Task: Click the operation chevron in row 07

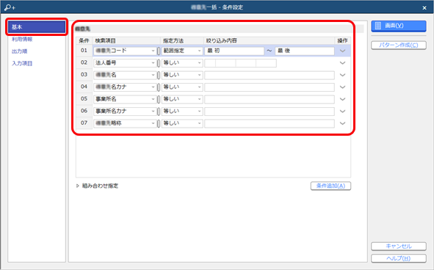Action: 343,123
